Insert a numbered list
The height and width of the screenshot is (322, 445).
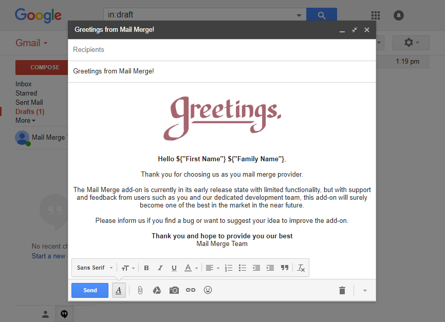229,268
